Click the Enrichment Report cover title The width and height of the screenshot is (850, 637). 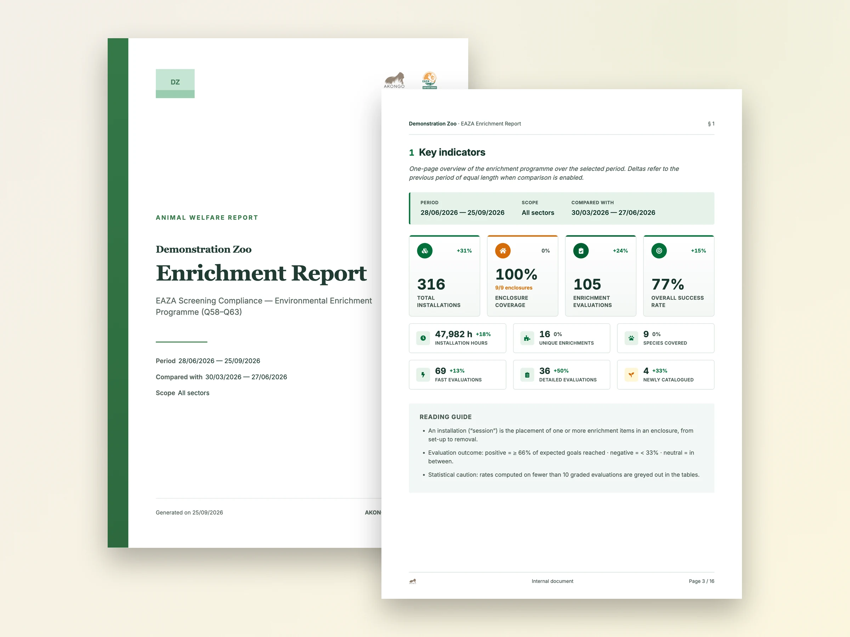pyautogui.click(x=261, y=274)
